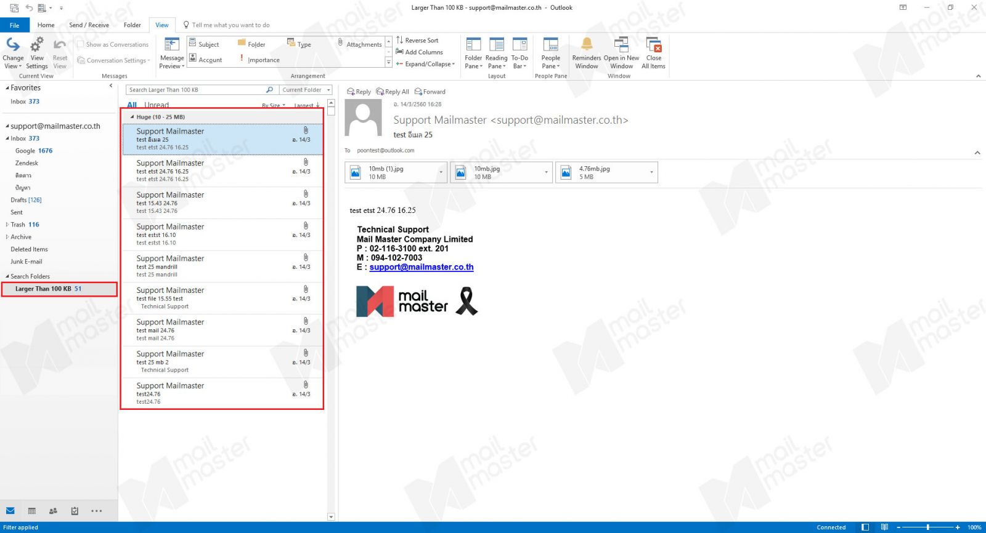Expand the Trash folder
Viewport: 986px width, 533px height.
7,225
